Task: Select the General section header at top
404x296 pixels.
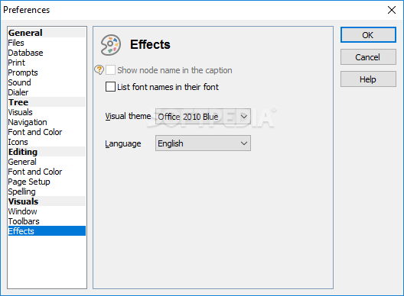Action: point(47,33)
